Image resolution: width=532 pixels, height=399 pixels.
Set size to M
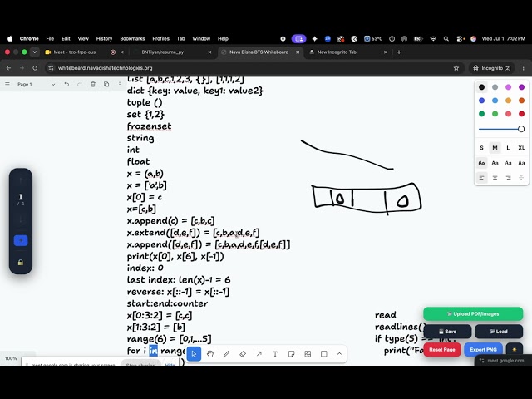495,148
